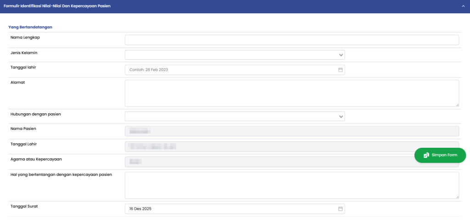
Task: Expand the Hubungan dengan pasien dropdown
Action: pos(235,117)
